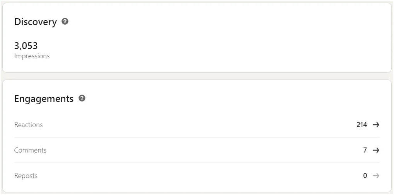Click the arrow icon beside 214 reactions
Image resolution: width=394 pixels, height=195 pixels.
coord(376,125)
